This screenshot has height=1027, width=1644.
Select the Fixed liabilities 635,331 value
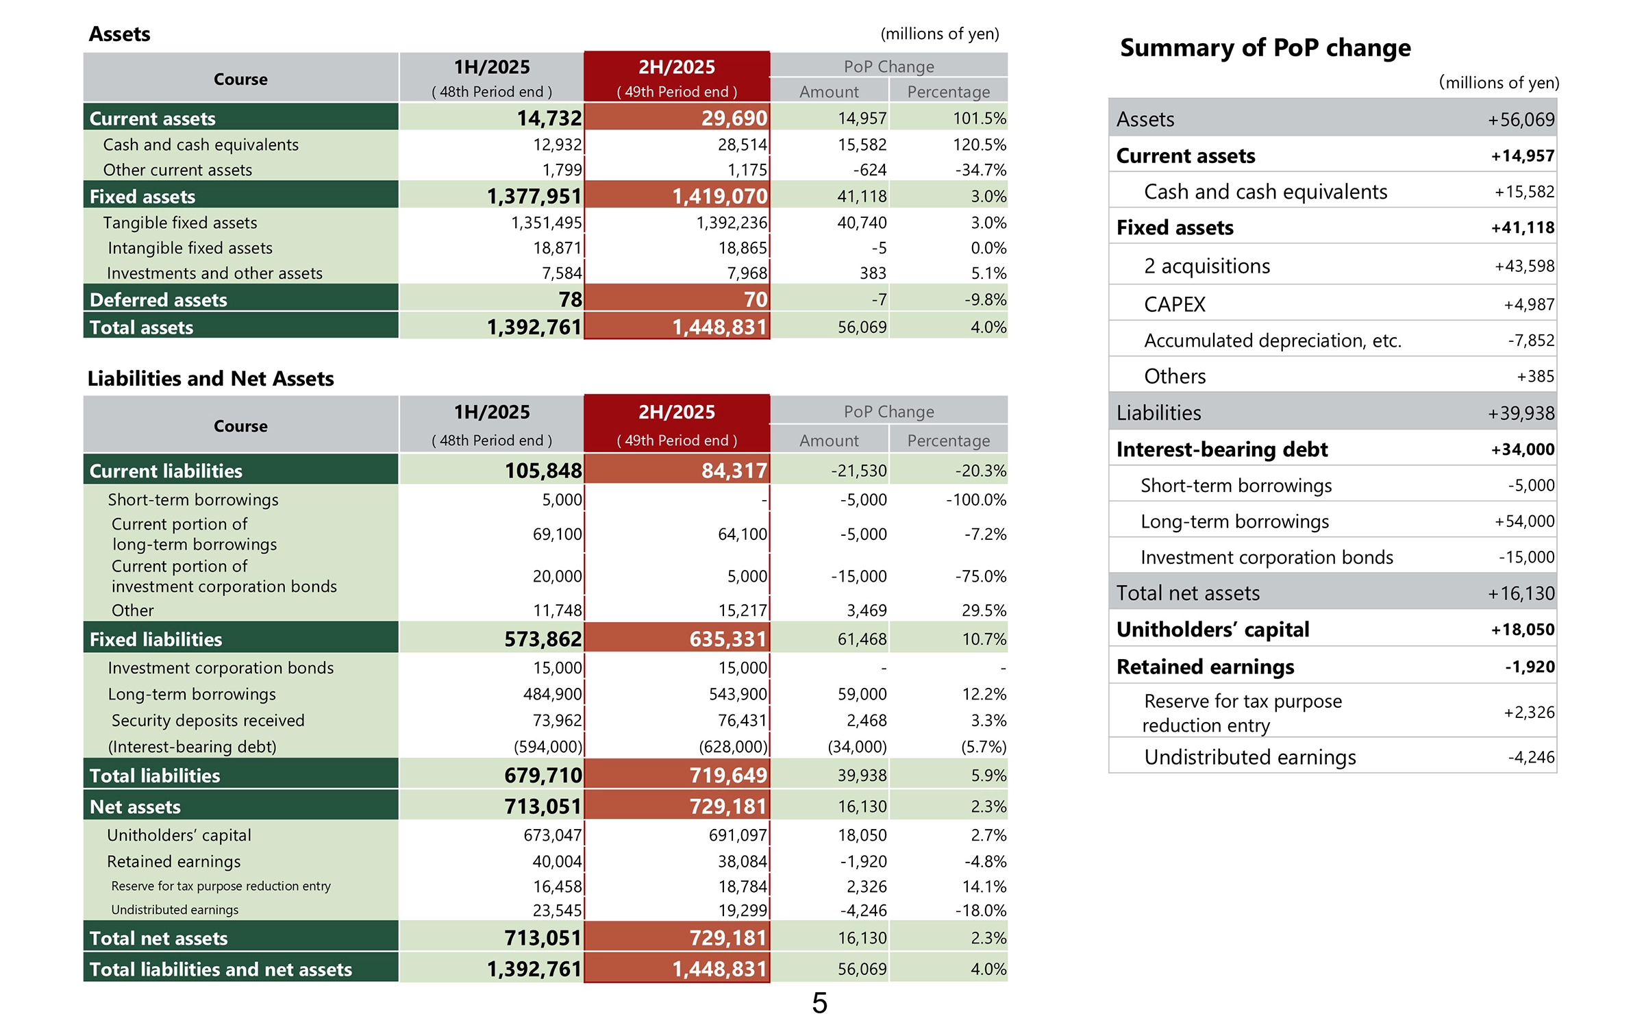(x=727, y=639)
